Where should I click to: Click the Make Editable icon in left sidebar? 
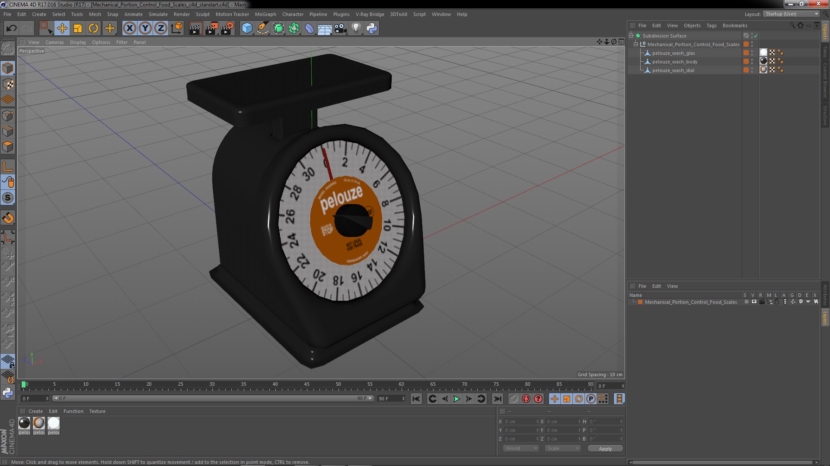tap(8, 48)
